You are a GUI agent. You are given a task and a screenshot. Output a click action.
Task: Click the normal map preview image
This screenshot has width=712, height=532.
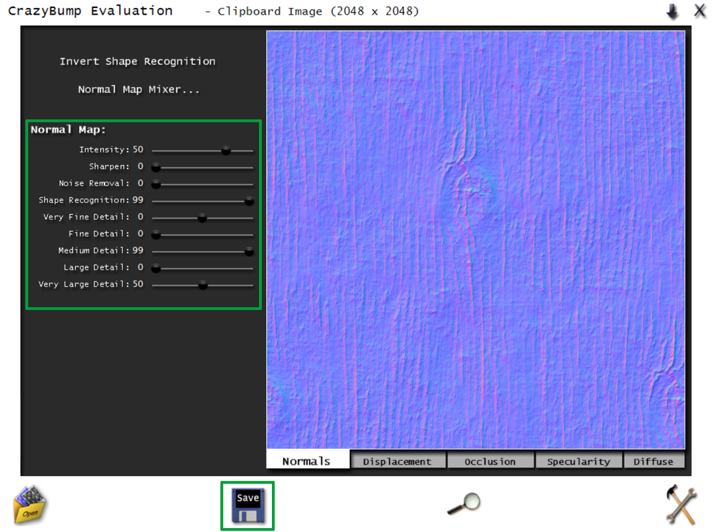(x=475, y=239)
